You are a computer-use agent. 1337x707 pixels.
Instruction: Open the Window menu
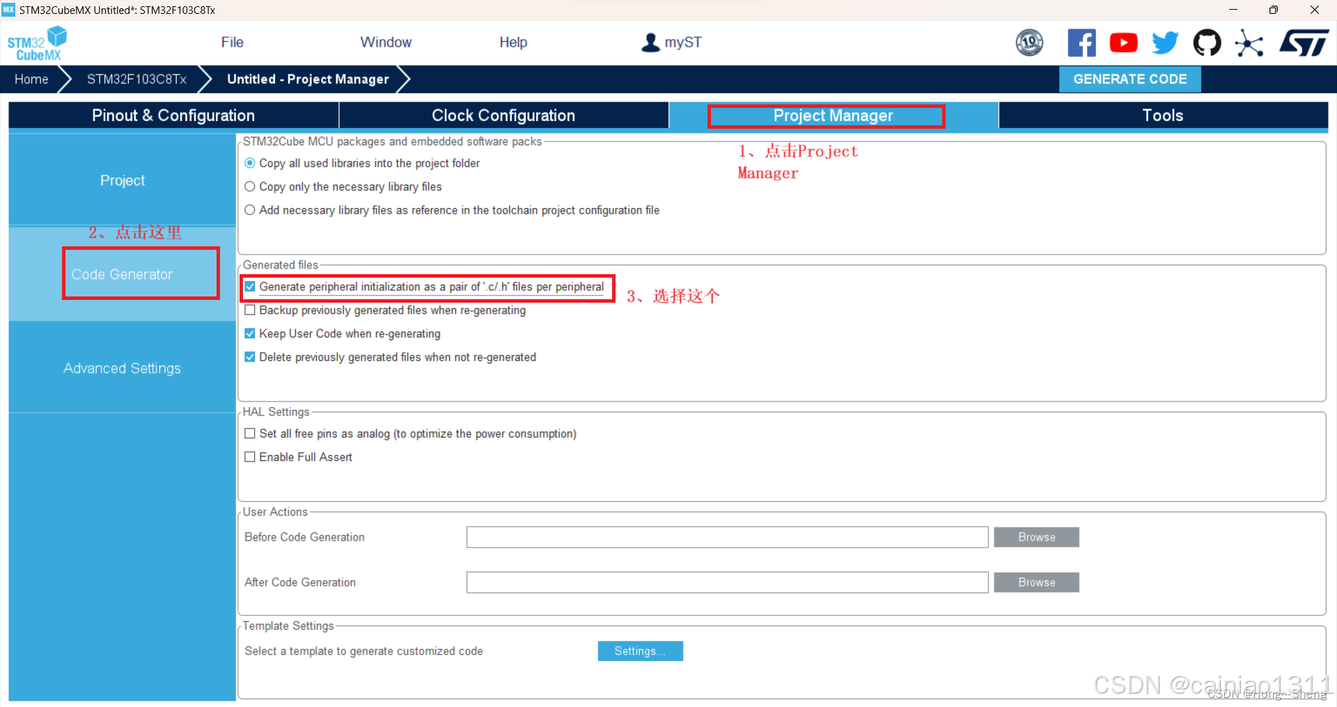click(x=386, y=42)
